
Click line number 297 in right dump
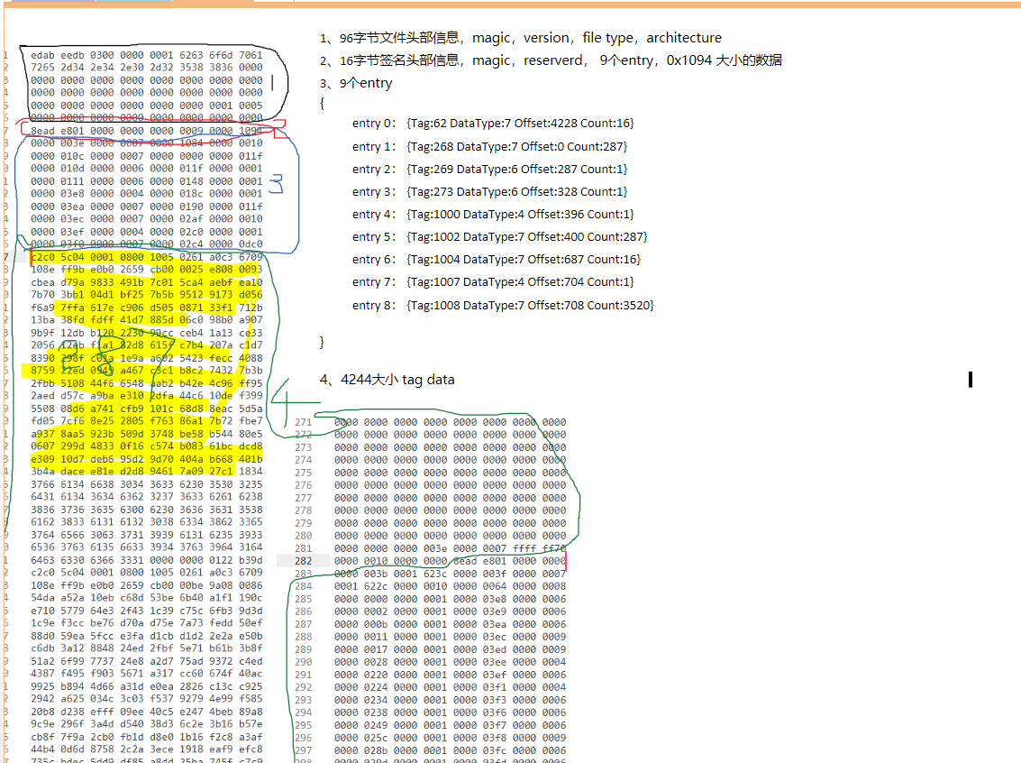303,750
